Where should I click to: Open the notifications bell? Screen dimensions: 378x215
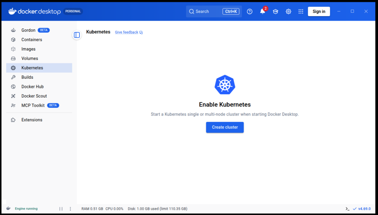coord(262,11)
